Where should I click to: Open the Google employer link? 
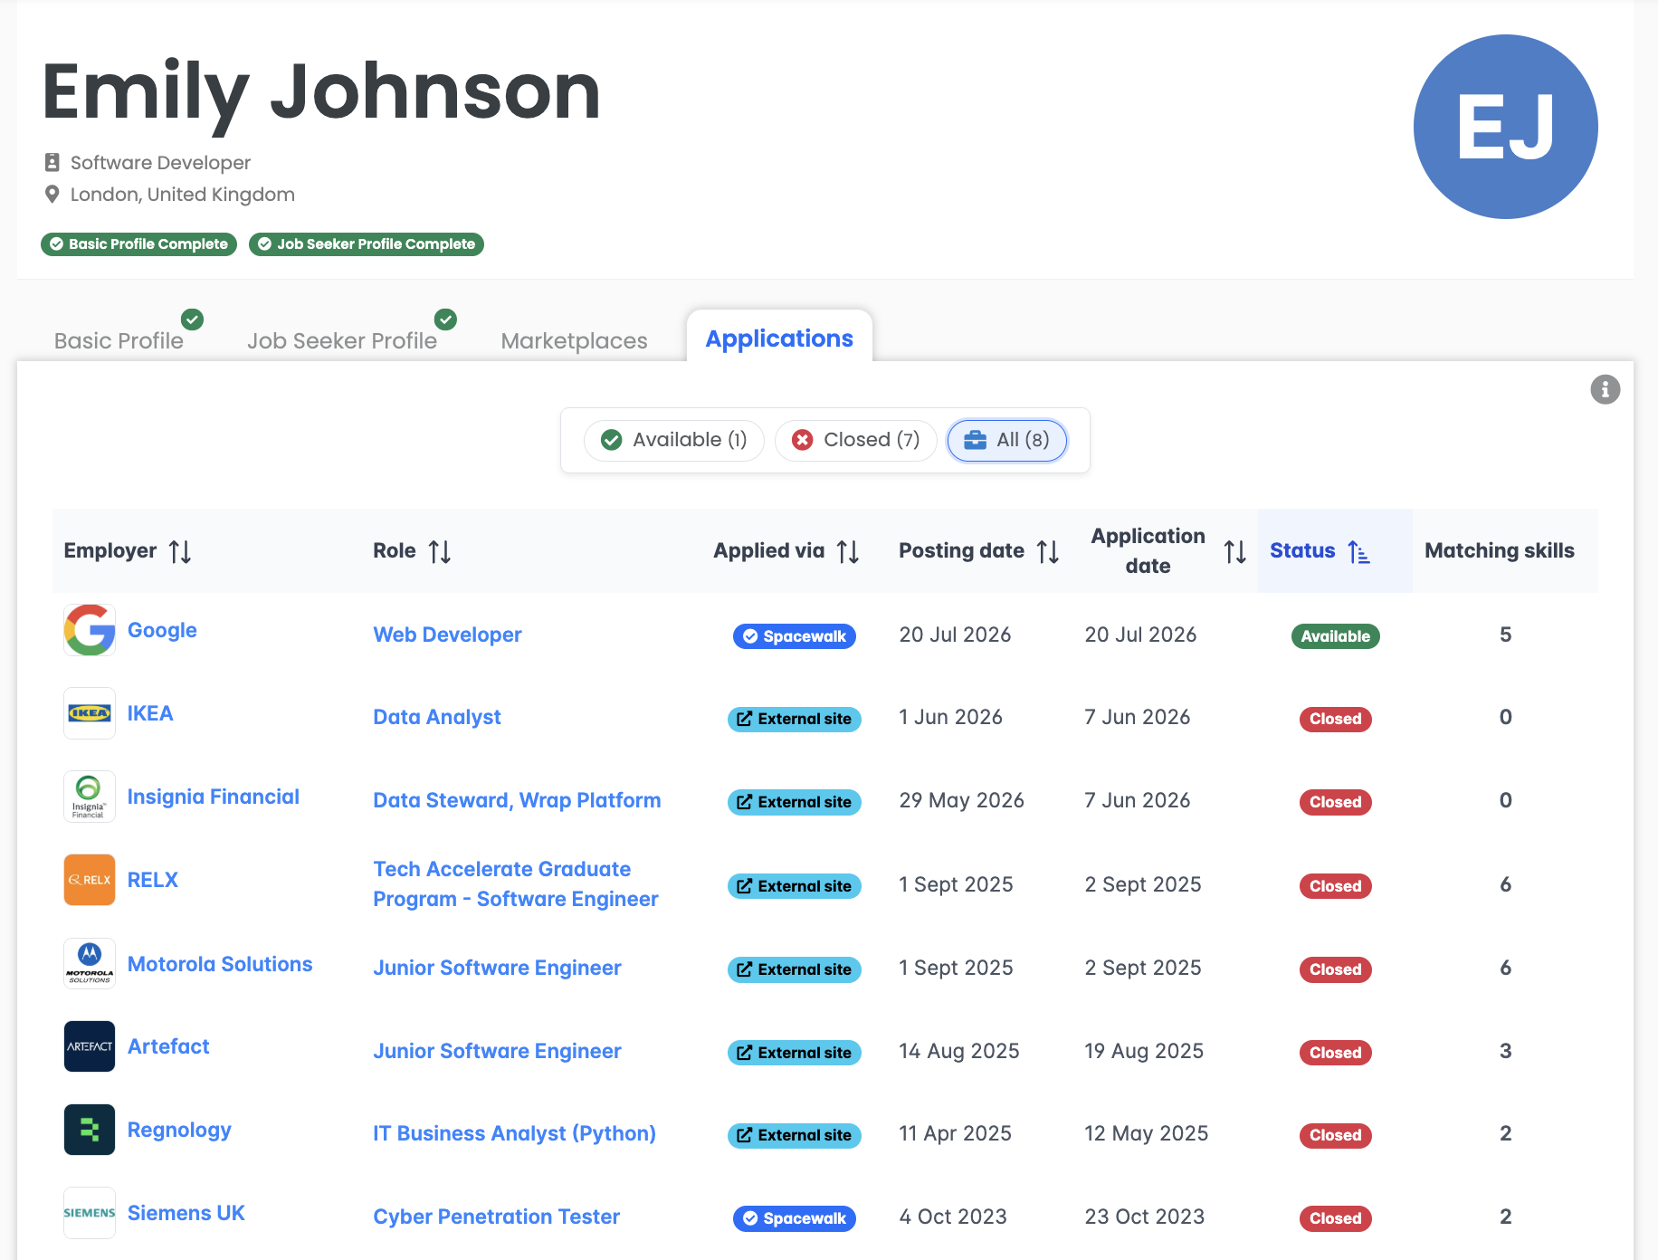click(162, 630)
